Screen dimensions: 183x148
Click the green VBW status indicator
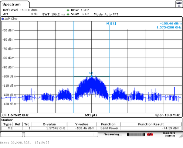point(68,14)
